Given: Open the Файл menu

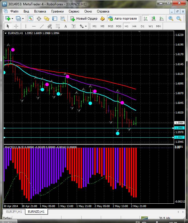Looking at the screenshot, I should click(x=14, y=11).
